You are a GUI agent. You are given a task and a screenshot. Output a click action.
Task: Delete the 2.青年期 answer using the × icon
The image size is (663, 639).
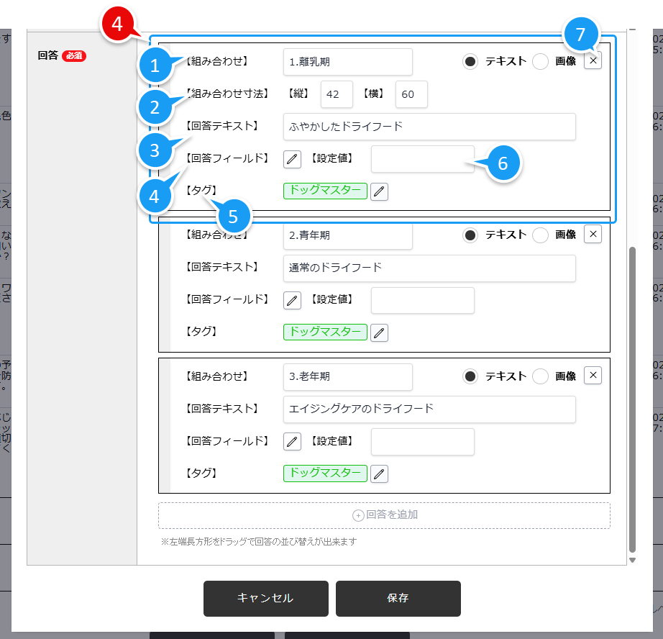pyautogui.click(x=593, y=234)
